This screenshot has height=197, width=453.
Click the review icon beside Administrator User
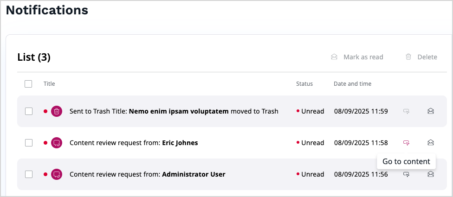[56, 174]
